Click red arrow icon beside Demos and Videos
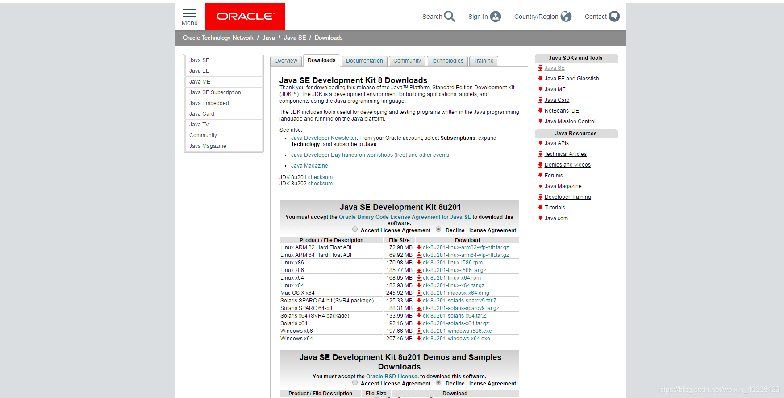This screenshot has height=398, width=784. 540,165
